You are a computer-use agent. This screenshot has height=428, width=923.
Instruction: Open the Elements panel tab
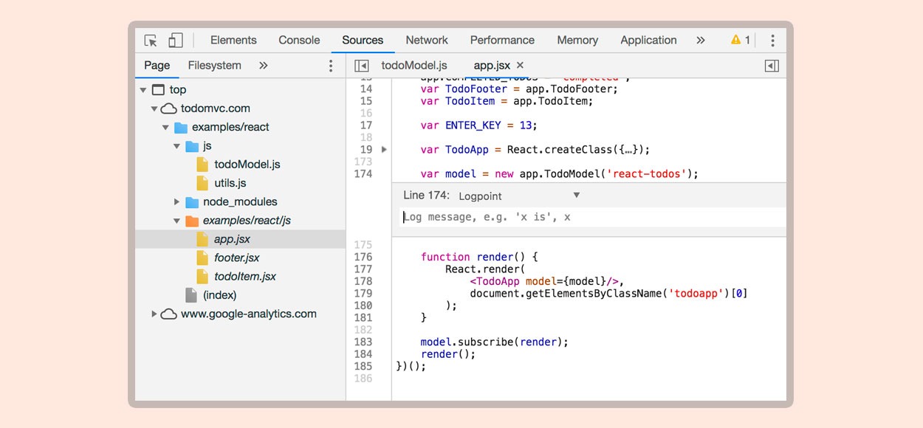click(x=233, y=41)
